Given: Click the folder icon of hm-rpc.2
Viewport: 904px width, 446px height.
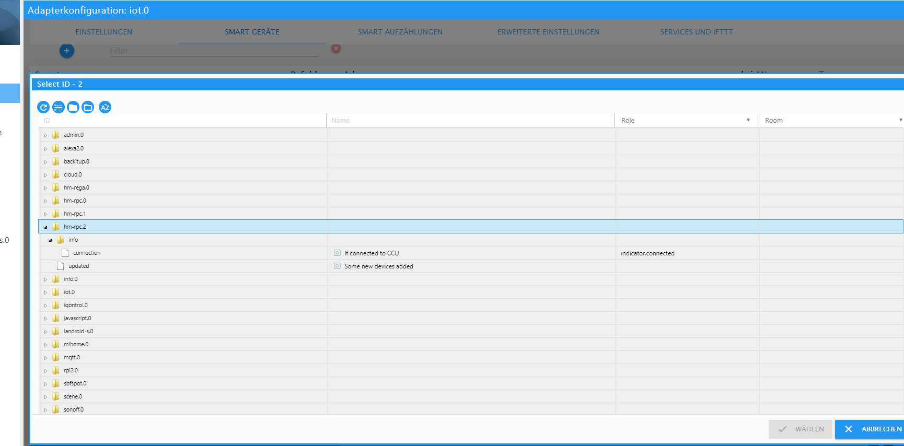Looking at the screenshot, I should 56,227.
